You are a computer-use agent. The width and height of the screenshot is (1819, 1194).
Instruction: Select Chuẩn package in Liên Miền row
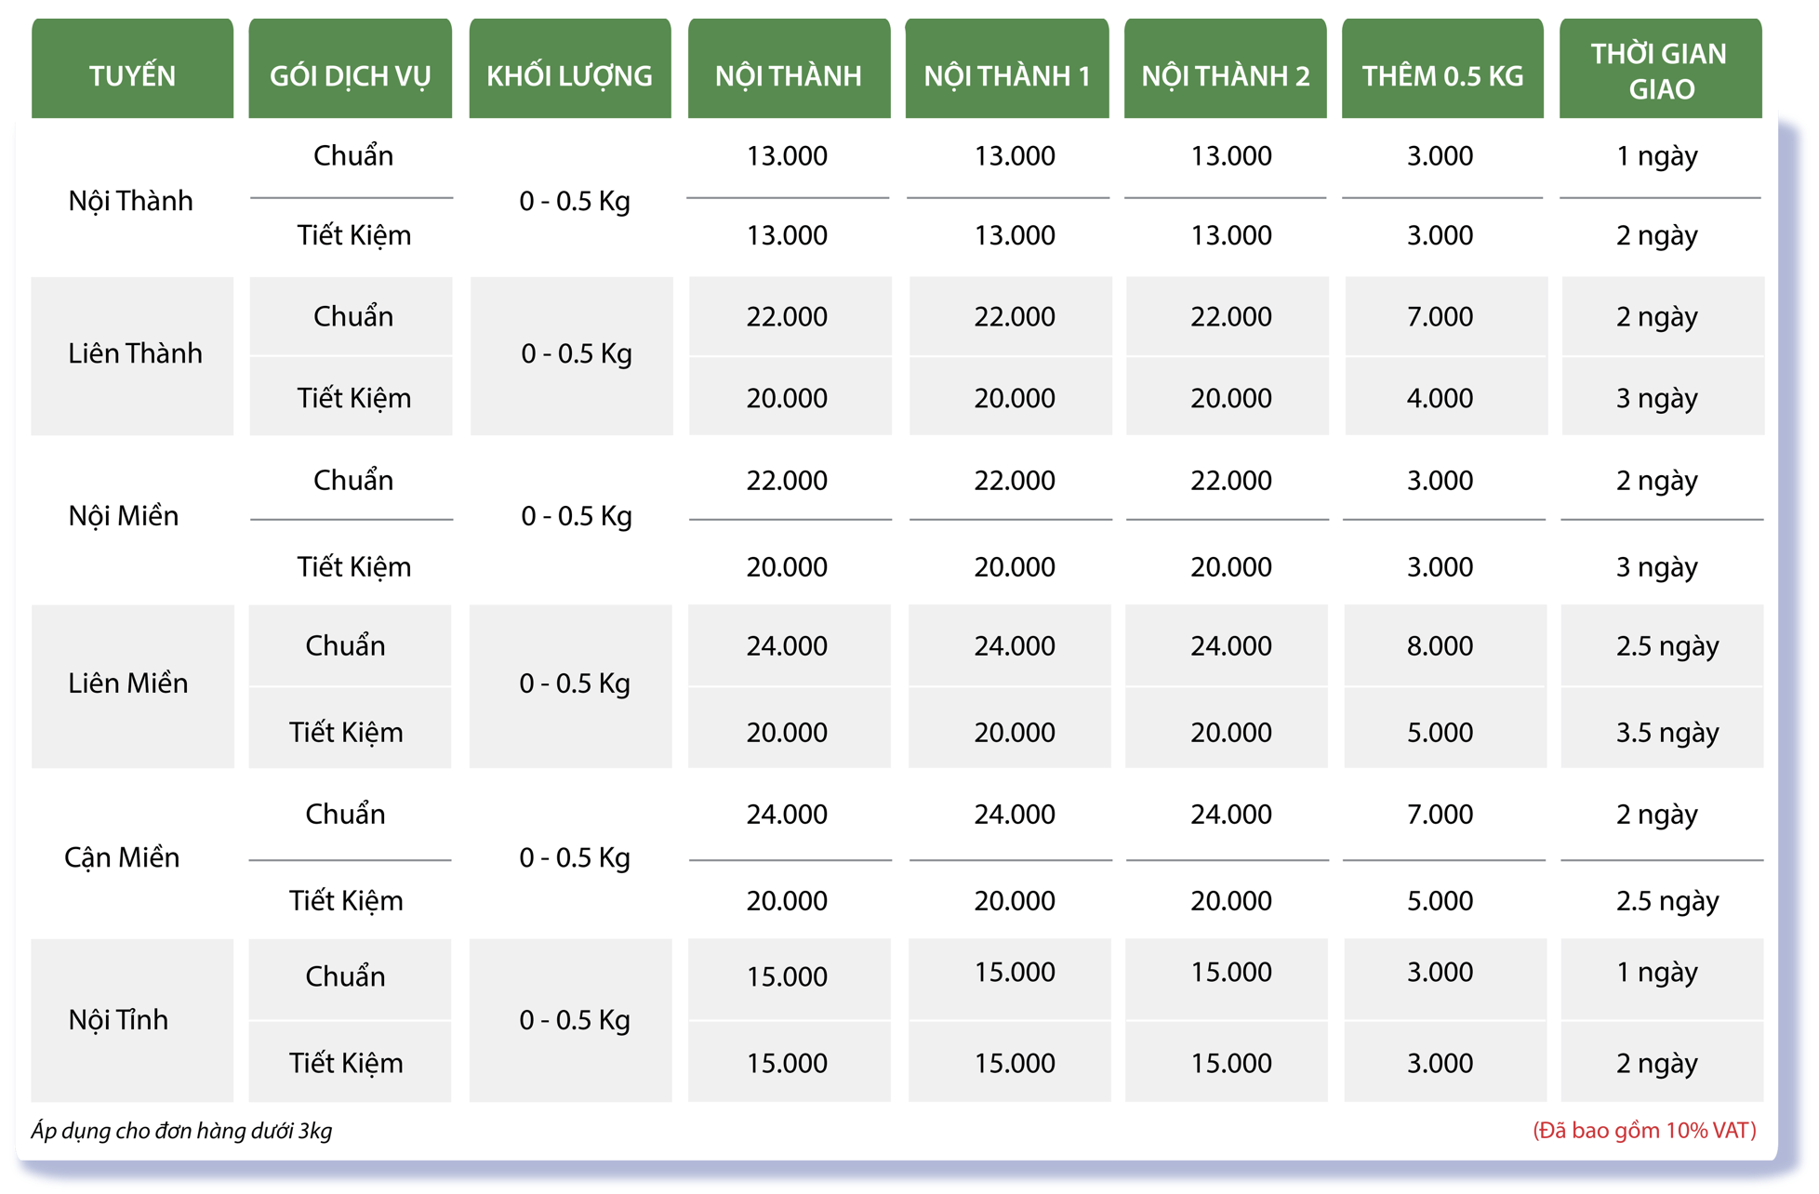[345, 646]
